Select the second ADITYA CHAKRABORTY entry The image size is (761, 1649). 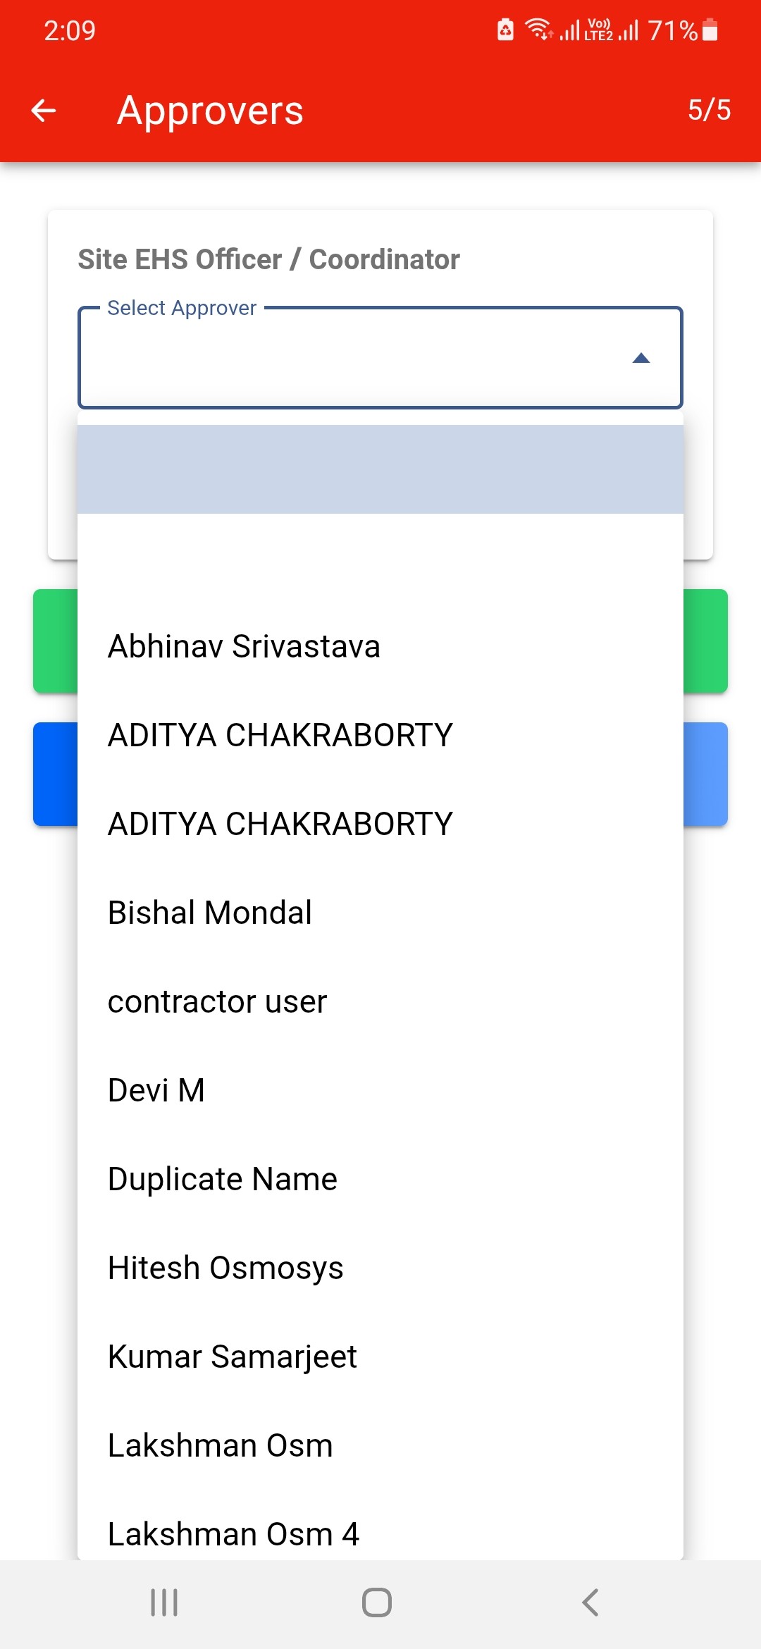[280, 824]
